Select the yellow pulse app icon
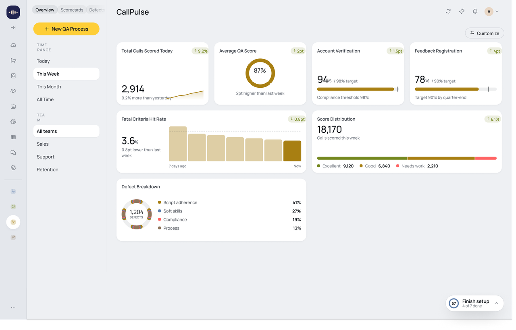 tap(13, 222)
